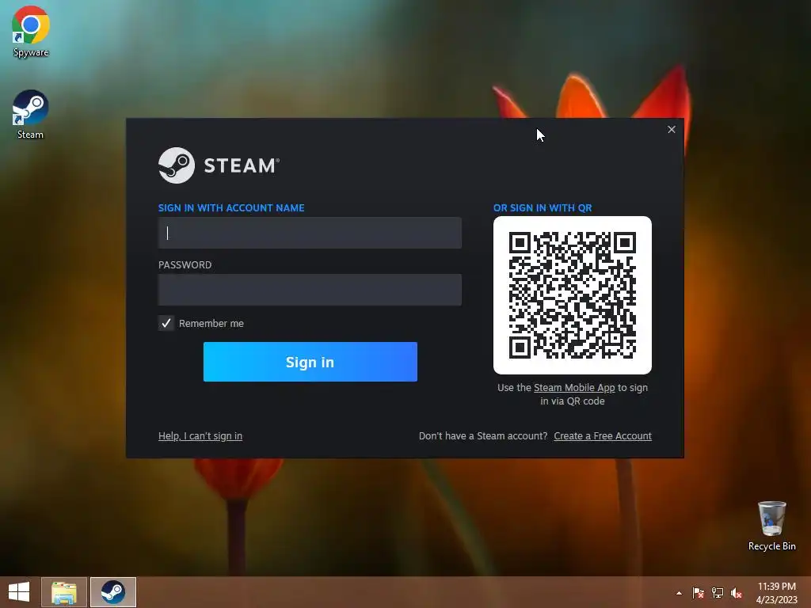Select the Recycle Bin desktop icon

click(x=771, y=526)
